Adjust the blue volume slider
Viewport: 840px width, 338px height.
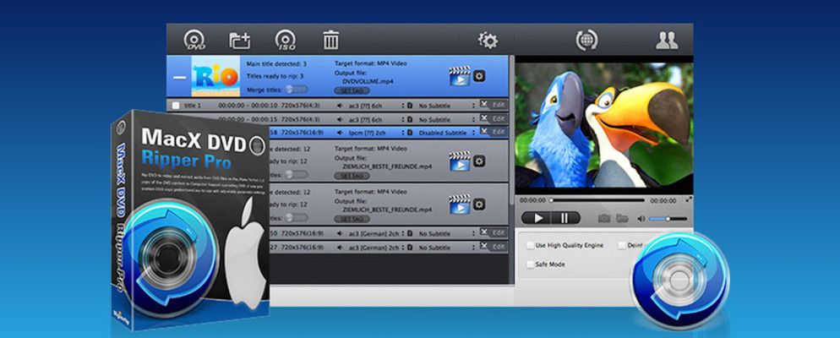(x=668, y=219)
